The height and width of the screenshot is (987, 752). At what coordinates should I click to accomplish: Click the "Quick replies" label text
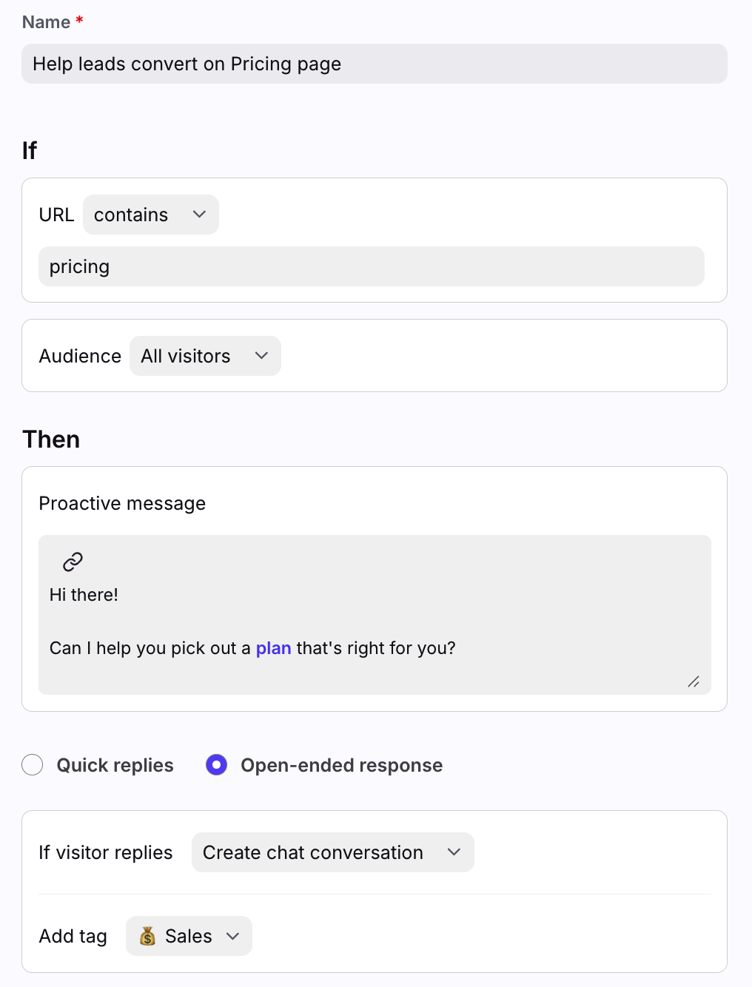click(115, 765)
